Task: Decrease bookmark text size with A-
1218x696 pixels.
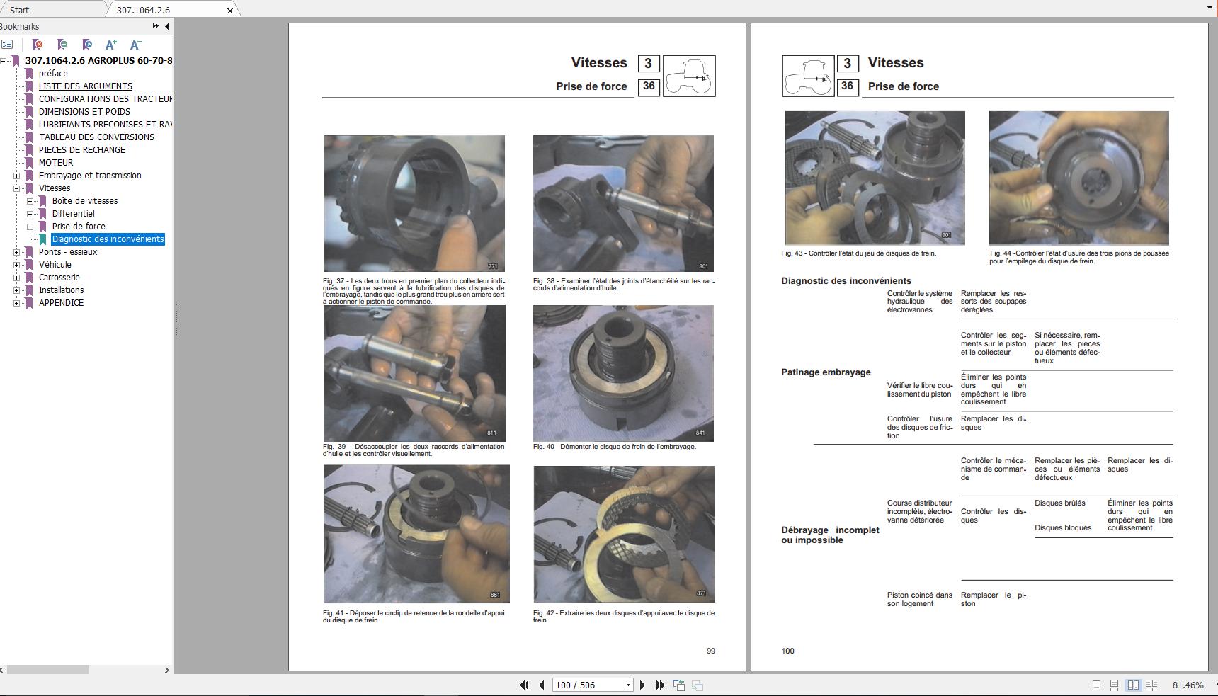Action: [x=135, y=45]
